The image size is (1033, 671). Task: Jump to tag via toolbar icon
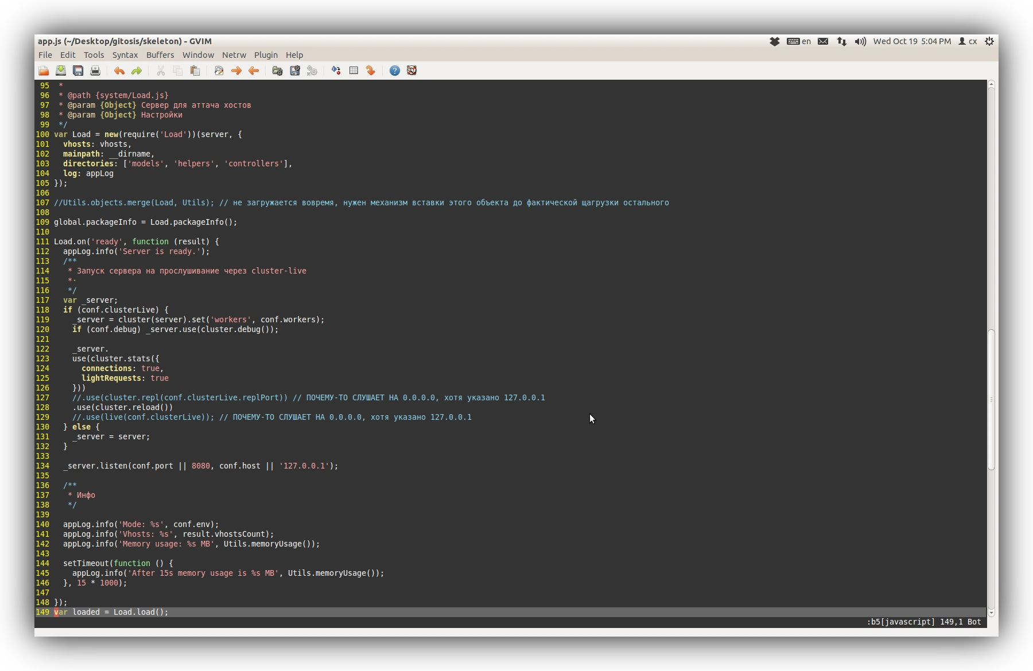click(x=371, y=71)
